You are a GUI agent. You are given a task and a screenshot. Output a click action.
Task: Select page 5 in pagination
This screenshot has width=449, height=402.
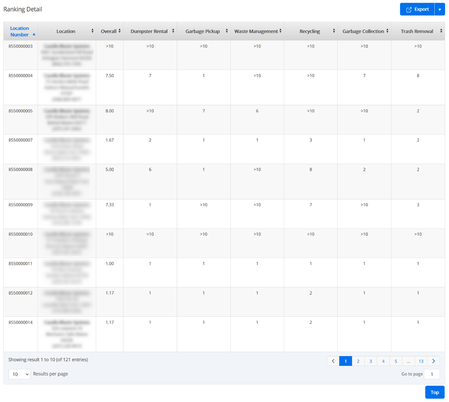click(x=396, y=361)
